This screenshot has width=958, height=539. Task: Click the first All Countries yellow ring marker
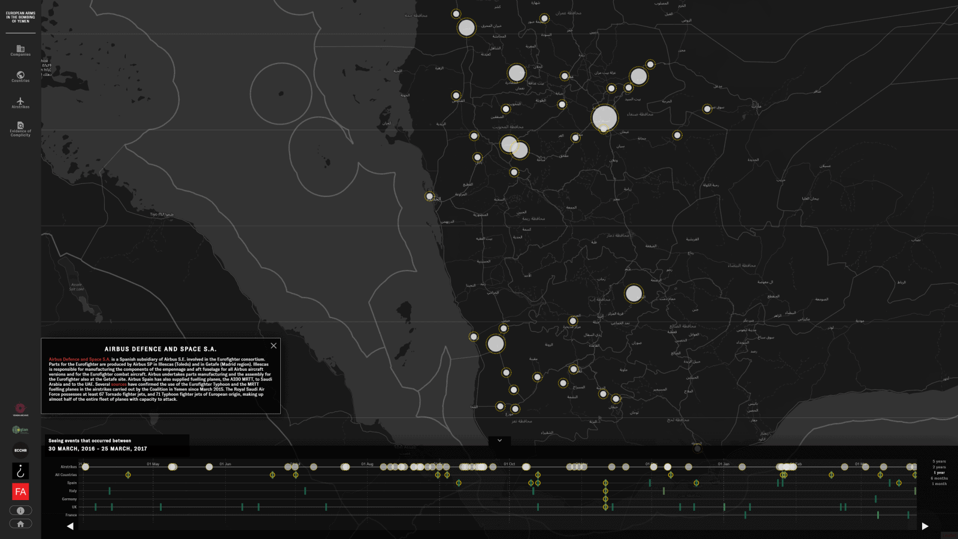click(x=128, y=475)
